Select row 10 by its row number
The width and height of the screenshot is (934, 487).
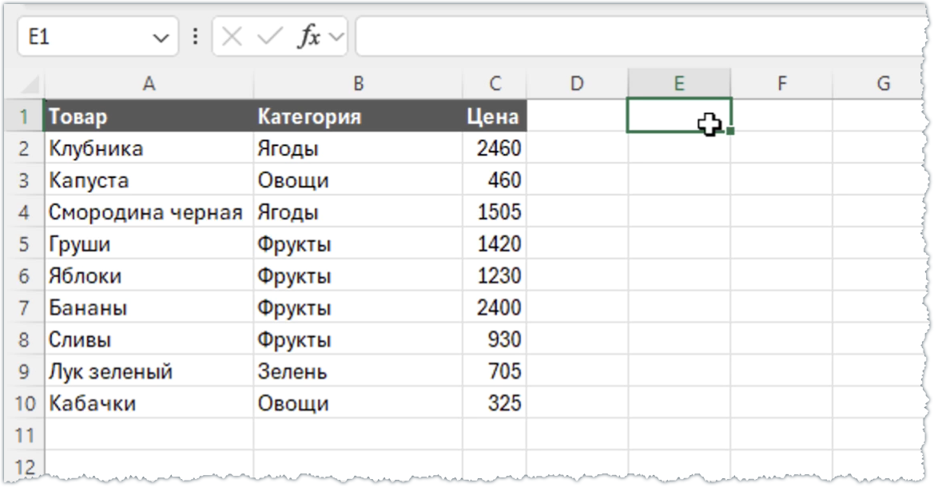[25, 403]
